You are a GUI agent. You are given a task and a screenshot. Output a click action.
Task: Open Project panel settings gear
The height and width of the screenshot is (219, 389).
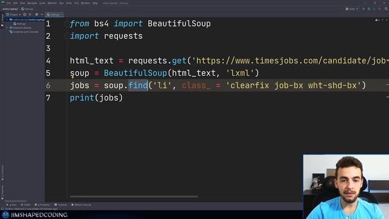click(36, 15)
